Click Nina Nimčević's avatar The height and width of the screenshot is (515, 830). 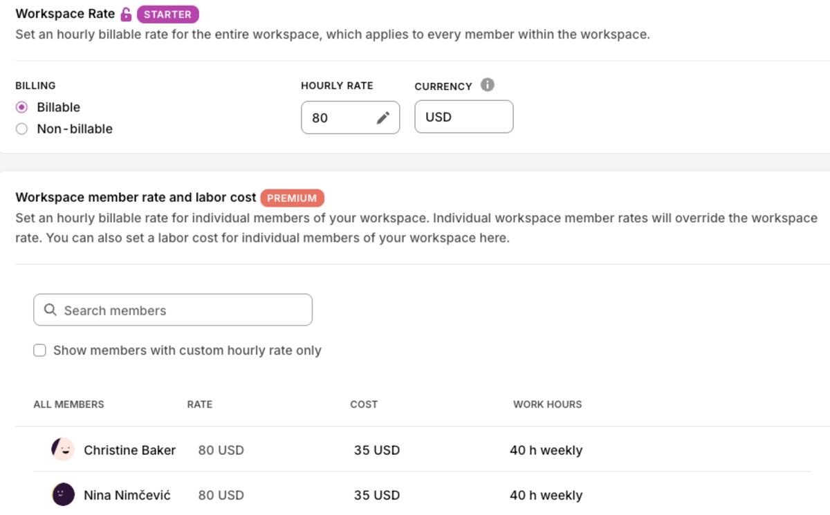(63, 494)
